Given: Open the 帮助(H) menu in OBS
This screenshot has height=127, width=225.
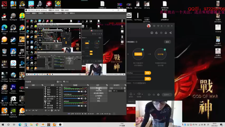Looking at the screenshot, I should point(72,13).
